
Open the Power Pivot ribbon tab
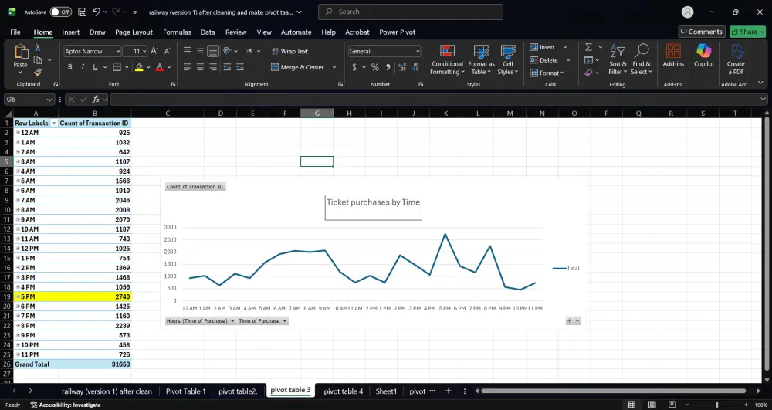(x=397, y=32)
